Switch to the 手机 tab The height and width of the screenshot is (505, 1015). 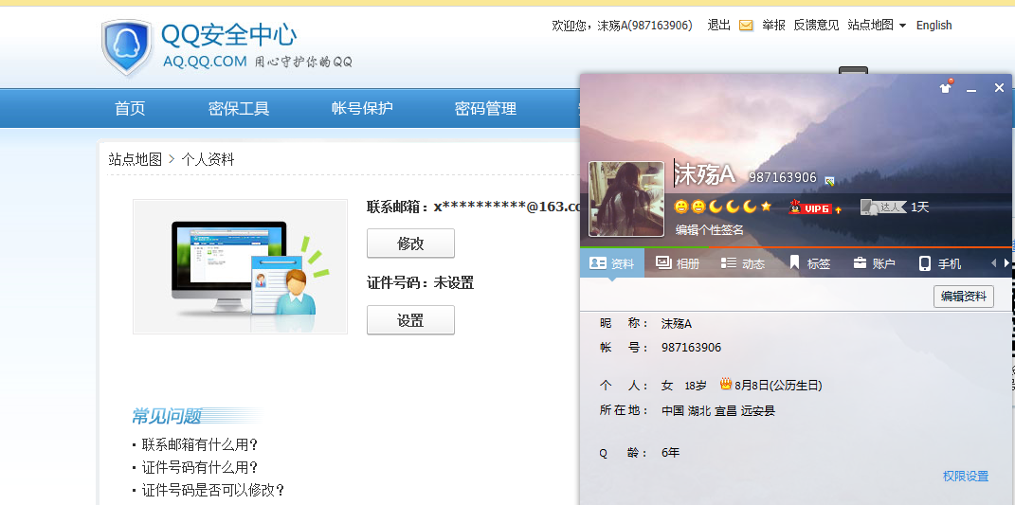(x=940, y=263)
